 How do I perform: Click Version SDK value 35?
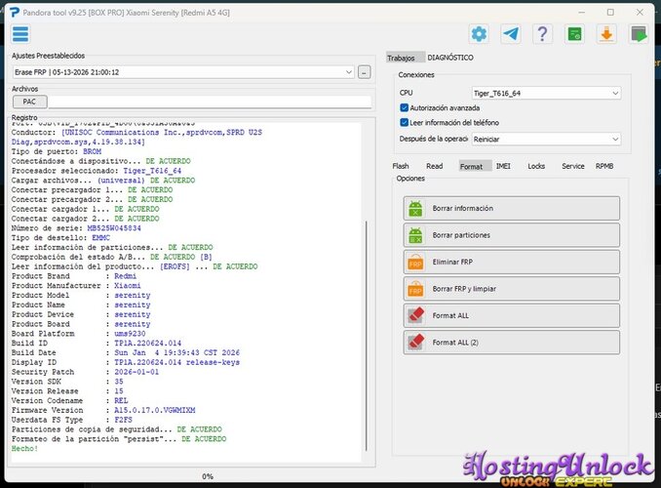coord(119,382)
